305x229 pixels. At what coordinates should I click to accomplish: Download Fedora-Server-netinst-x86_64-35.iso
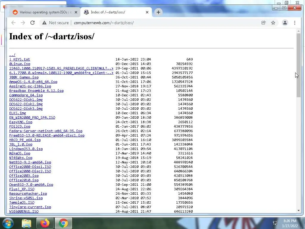pos(46,131)
